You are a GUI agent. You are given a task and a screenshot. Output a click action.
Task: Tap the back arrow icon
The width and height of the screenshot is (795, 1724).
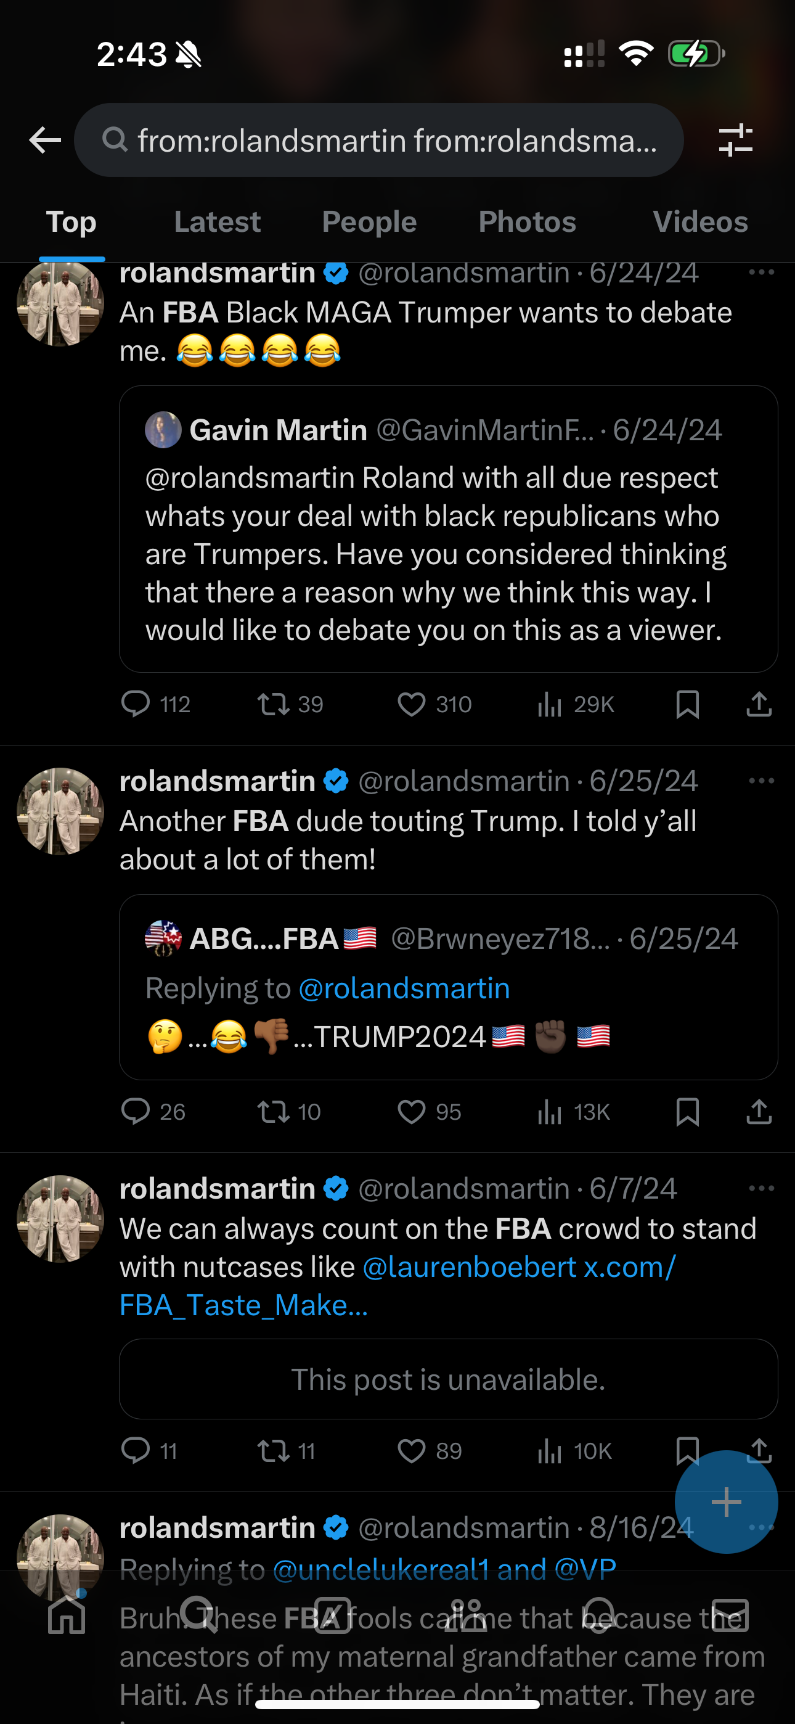[x=46, y=140]
